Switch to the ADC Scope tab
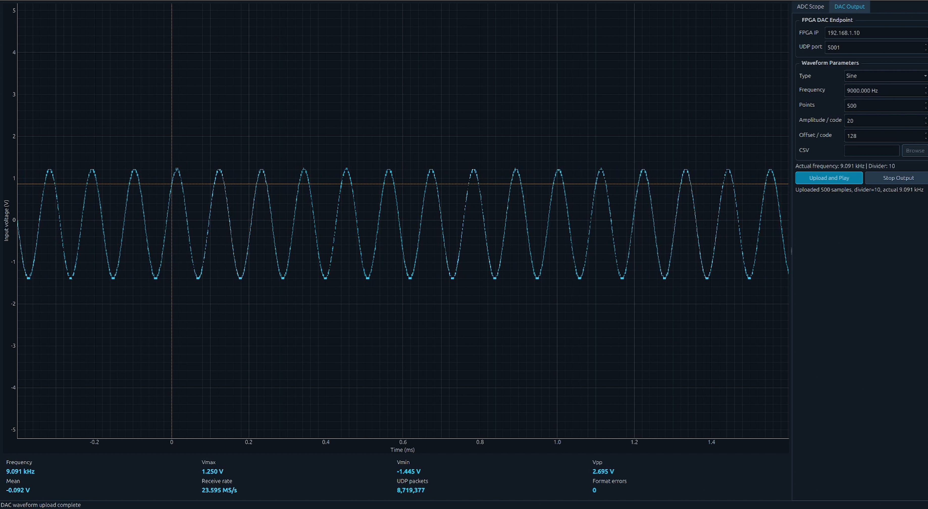 [x=810, y=7]
